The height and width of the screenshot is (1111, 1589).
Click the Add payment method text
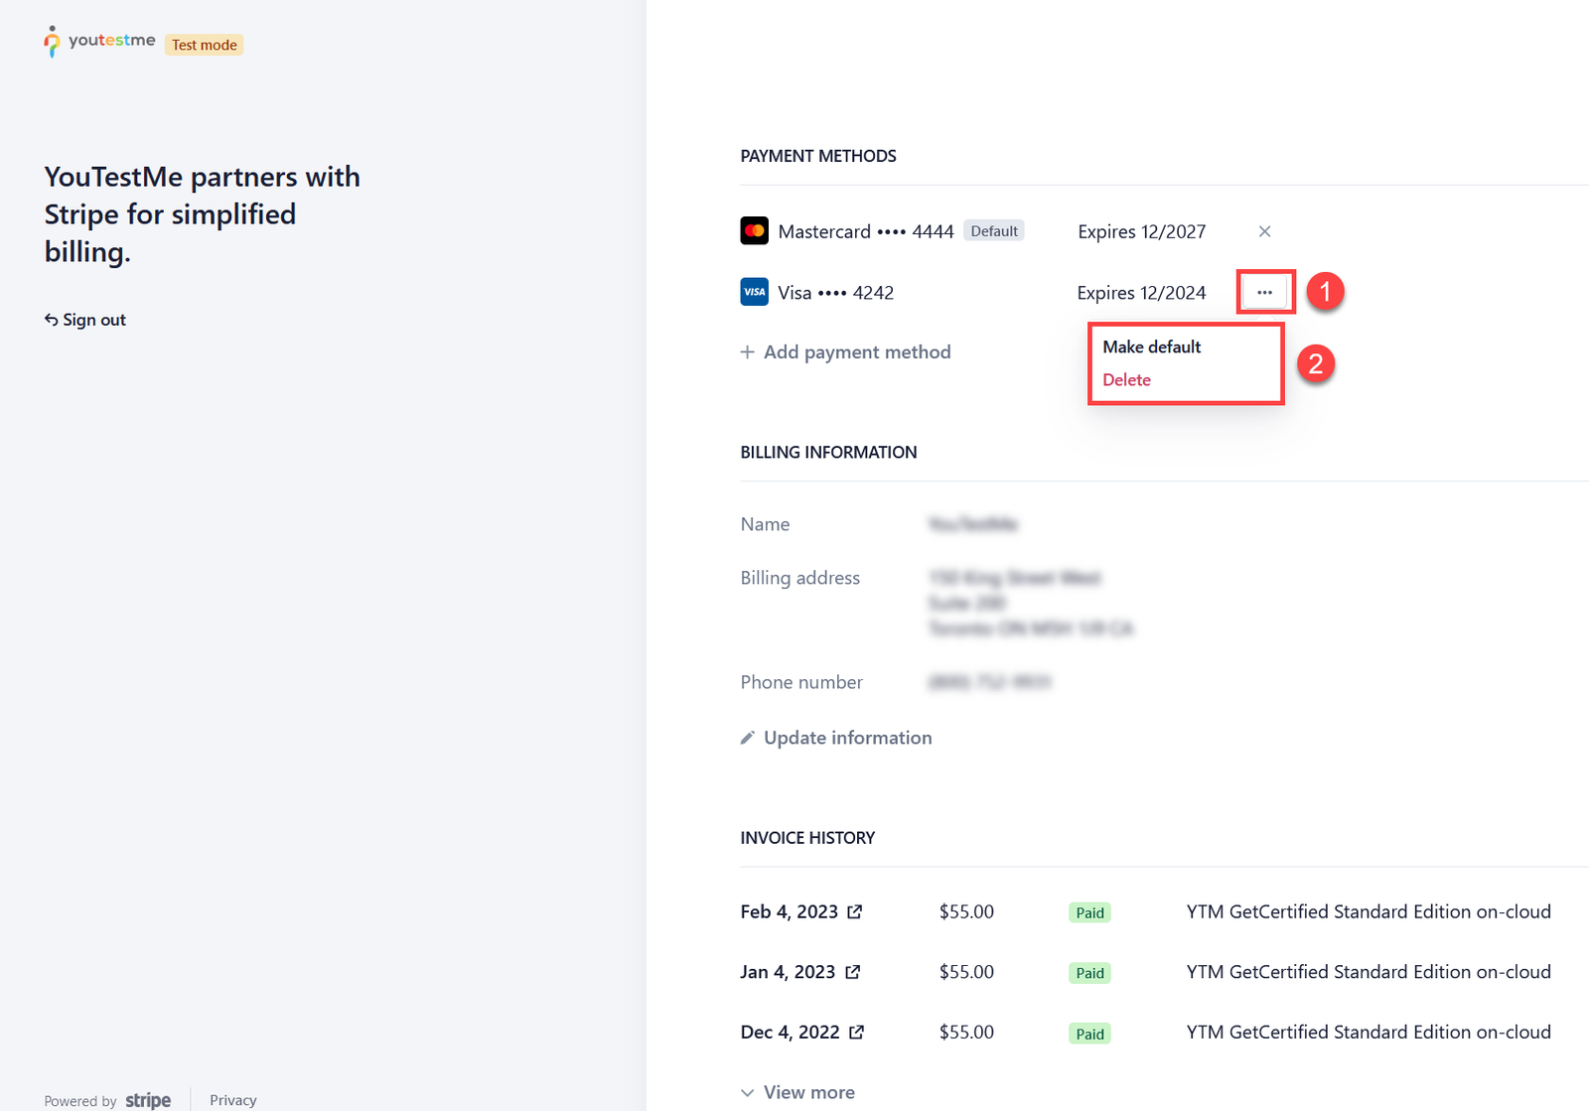coord(857,352)
